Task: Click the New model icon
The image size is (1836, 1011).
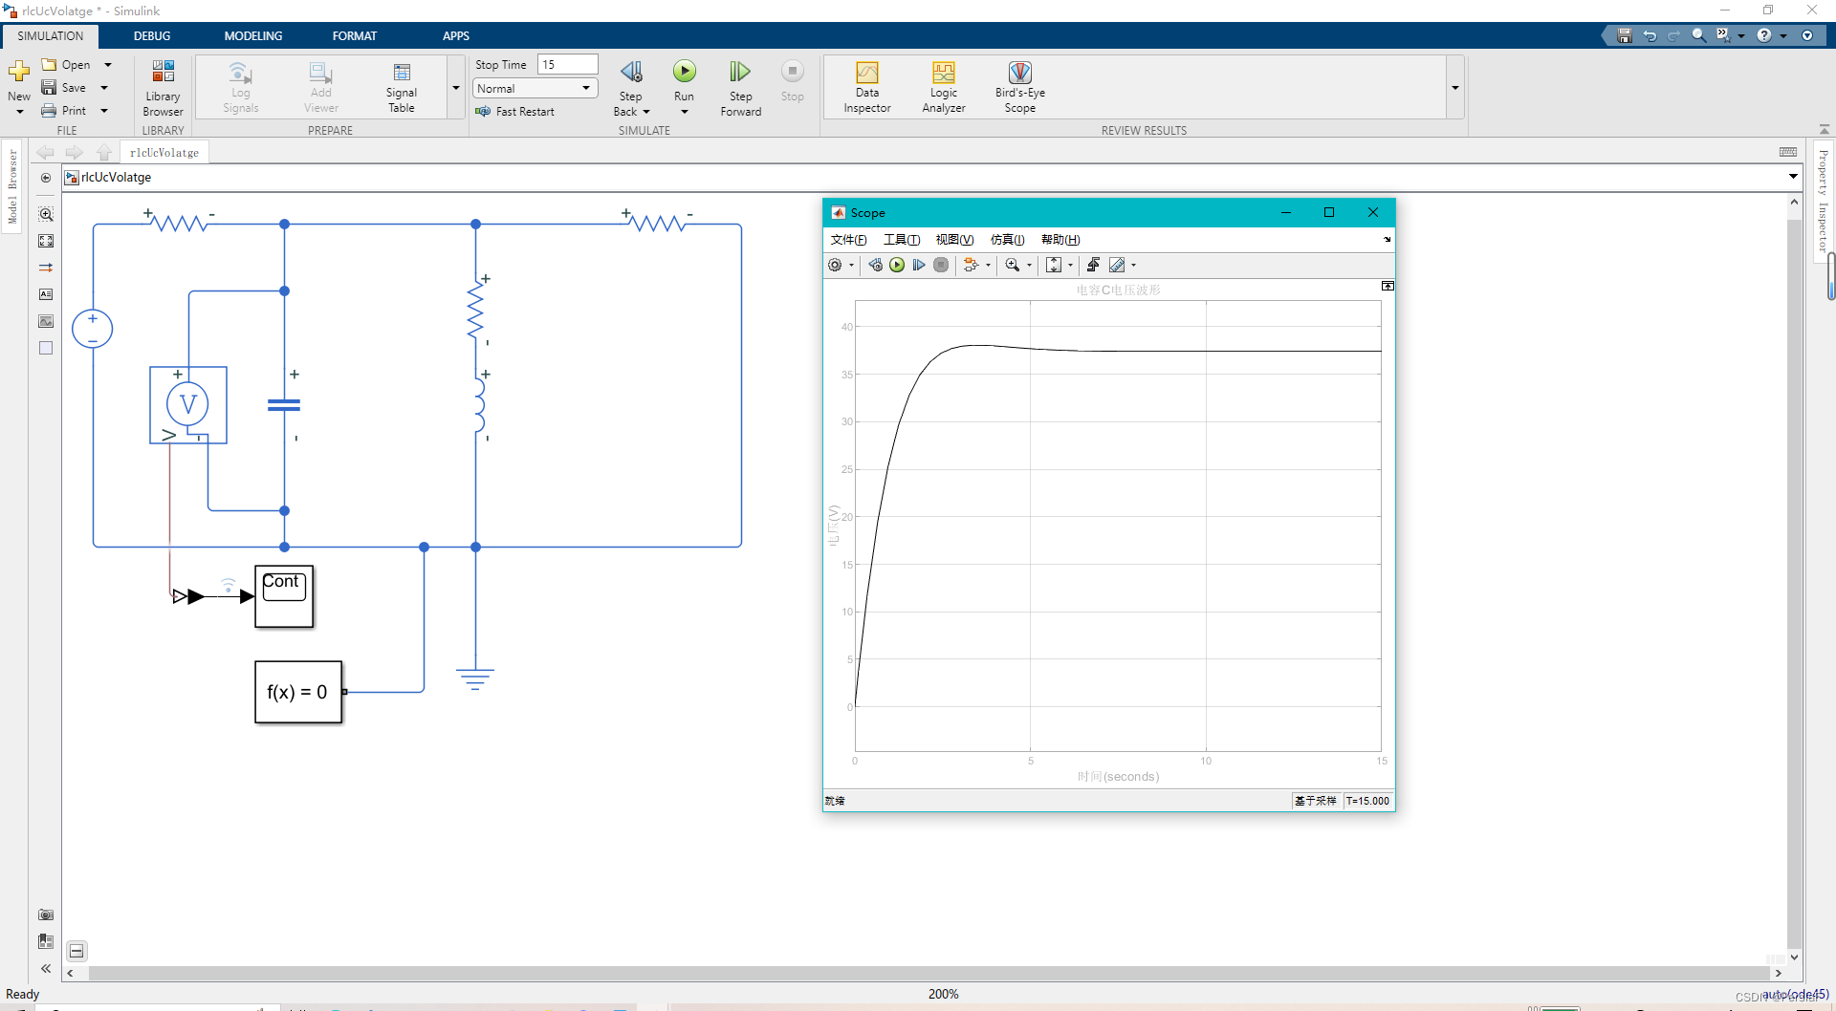Action: [x=19, y=73]
